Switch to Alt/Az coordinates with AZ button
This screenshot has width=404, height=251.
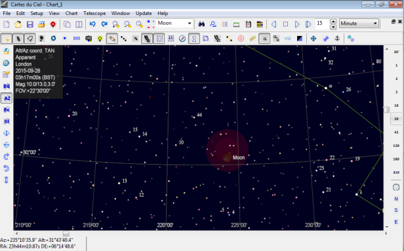coord(7,98)
